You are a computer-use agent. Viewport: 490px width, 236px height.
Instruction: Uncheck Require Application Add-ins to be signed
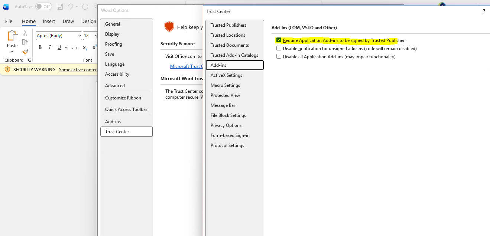(x=279, y=40)
